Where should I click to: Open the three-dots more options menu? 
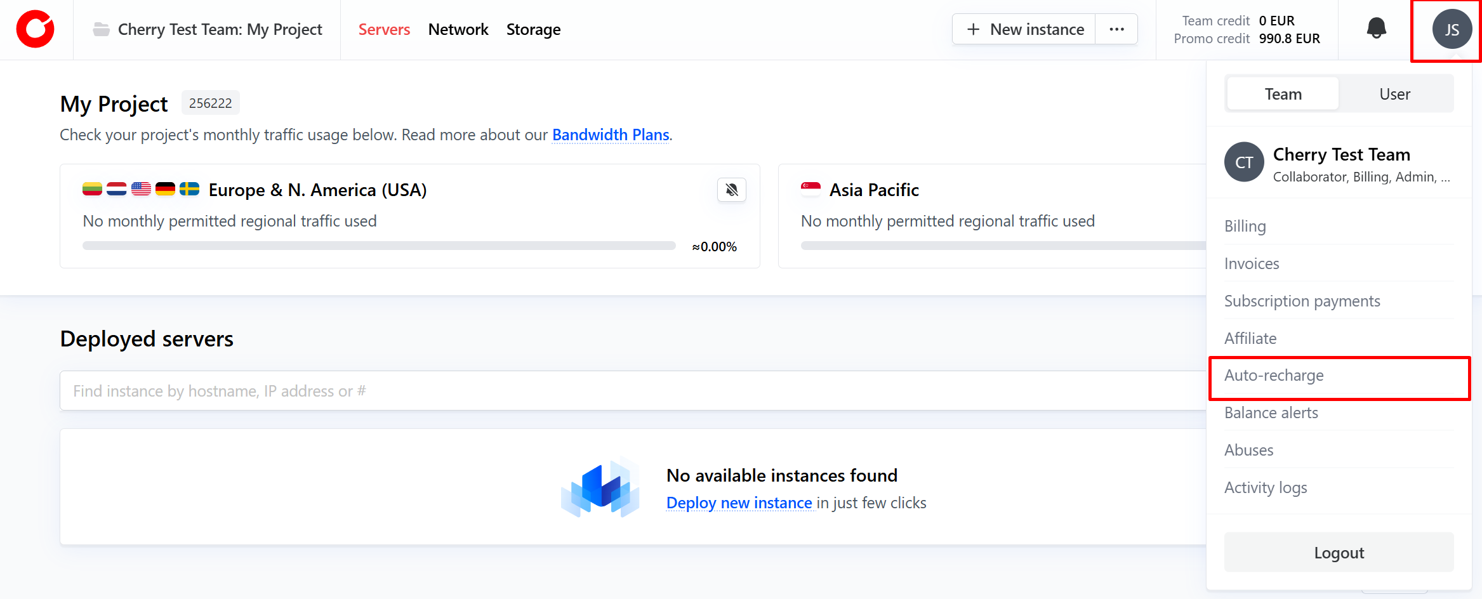[1116, 29]
